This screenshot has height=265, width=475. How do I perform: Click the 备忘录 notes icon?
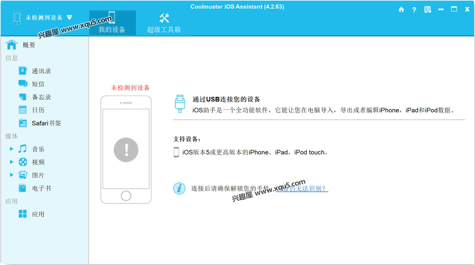tap(23, 97)
